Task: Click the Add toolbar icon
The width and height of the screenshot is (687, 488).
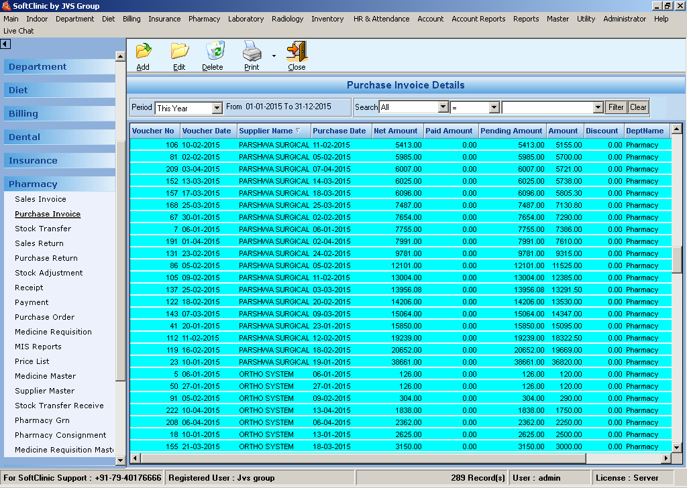Action: click(x=143, y=52)
